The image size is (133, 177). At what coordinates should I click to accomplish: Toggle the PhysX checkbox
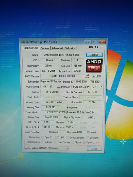[73, 142]
